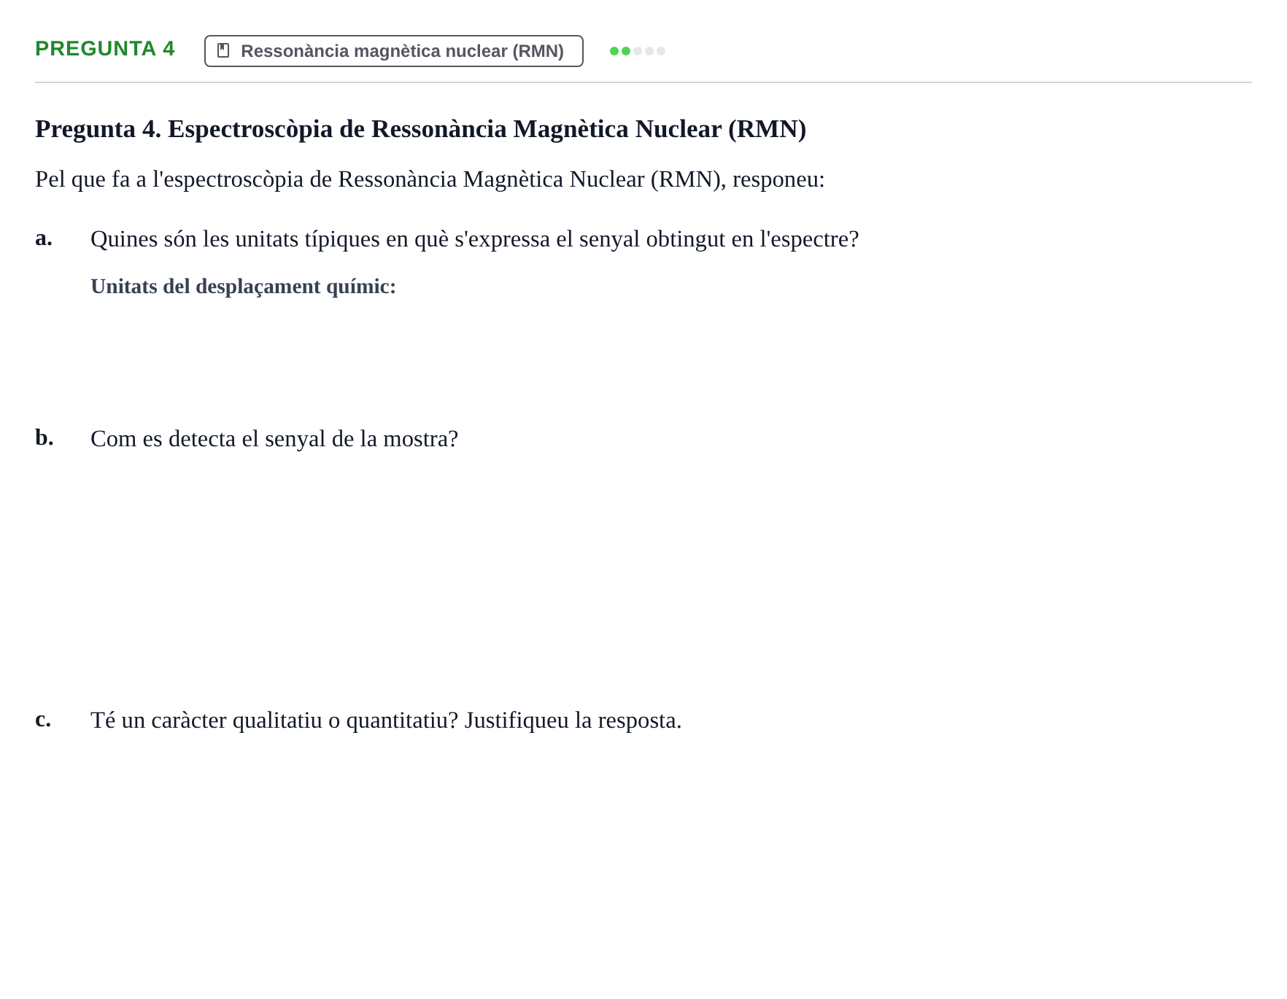Click the PREGUNTA 4 header label
The width and height of the screenshot is (1287, 999).
(105, 48)
